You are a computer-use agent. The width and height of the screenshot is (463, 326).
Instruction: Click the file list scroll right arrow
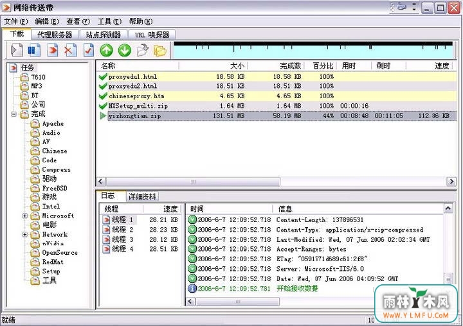451,182
